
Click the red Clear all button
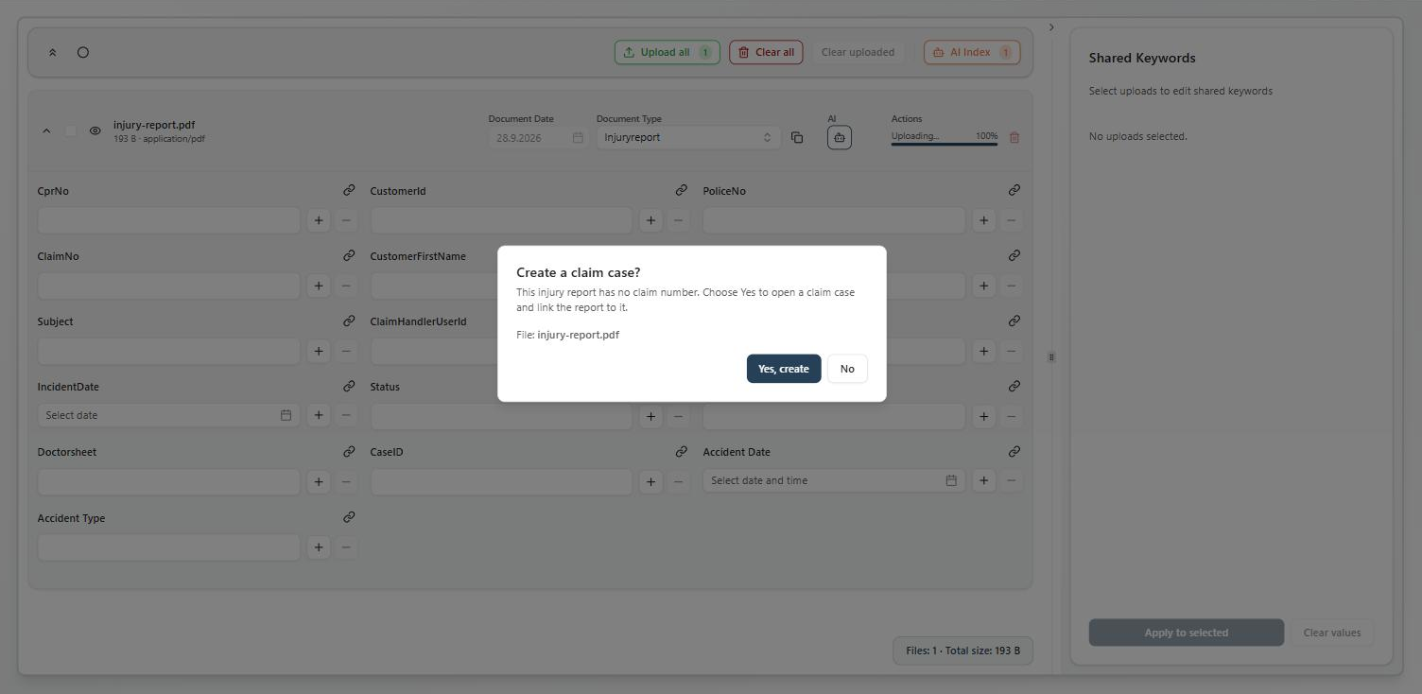[x=766, y=52]
